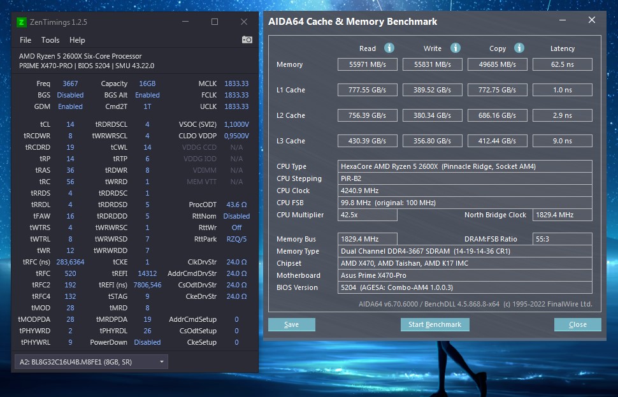Click the Copy info icon in AIDA64
Image resolution: width=618 pixels, height=397 pixels.
[x=519, y=48]
